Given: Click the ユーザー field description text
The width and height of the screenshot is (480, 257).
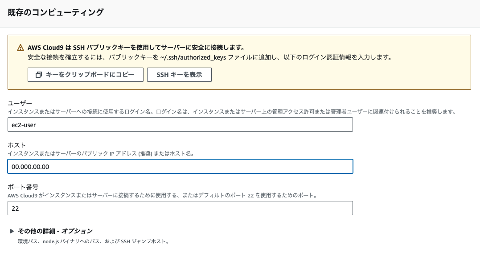Looking at the screenshot, I should click(178, 112).
